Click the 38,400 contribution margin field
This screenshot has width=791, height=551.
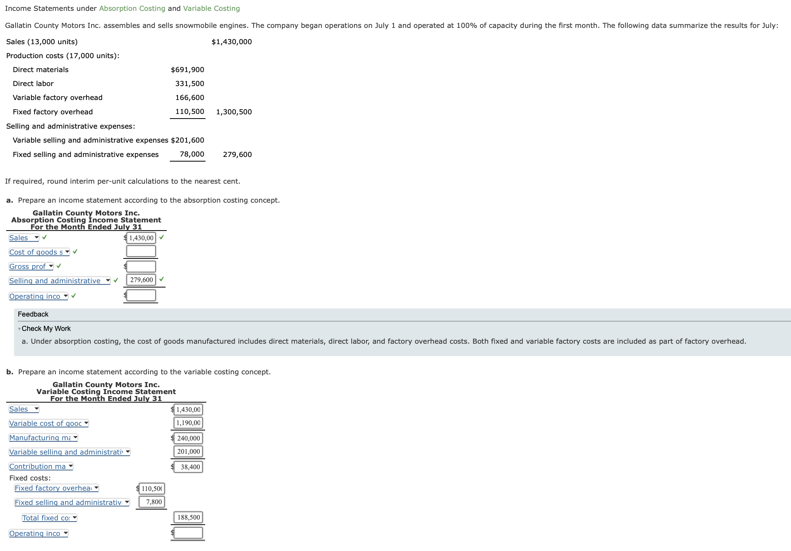188,467
